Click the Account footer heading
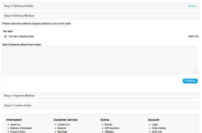 tap(154, 120)
